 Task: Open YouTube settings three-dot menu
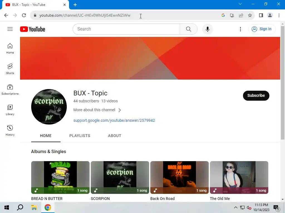click(x=240, y=29)
